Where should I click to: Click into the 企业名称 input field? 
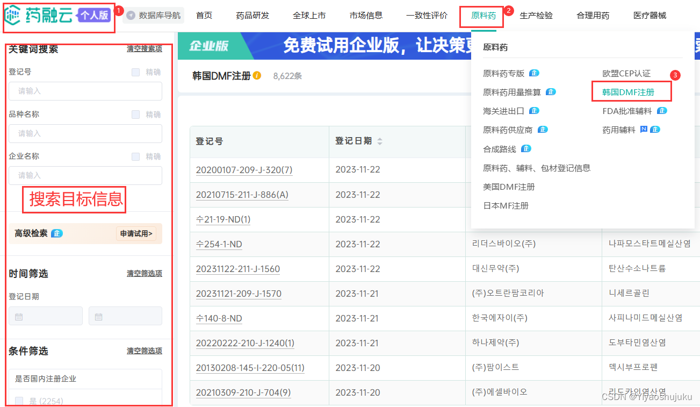[85, 175]
